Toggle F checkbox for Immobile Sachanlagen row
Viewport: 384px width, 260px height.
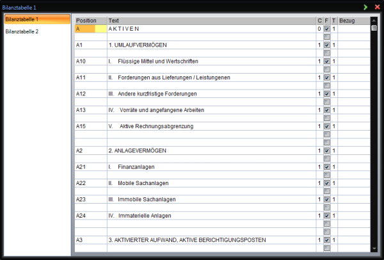click(x=326, y=199)
